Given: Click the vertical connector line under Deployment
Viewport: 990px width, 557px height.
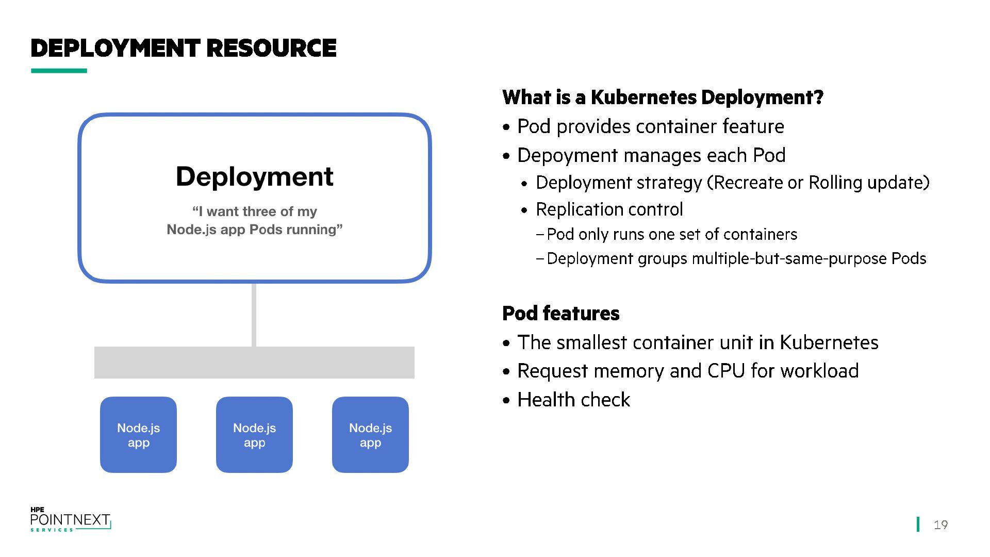Looking at the screenshot, I should pos(254,315).
